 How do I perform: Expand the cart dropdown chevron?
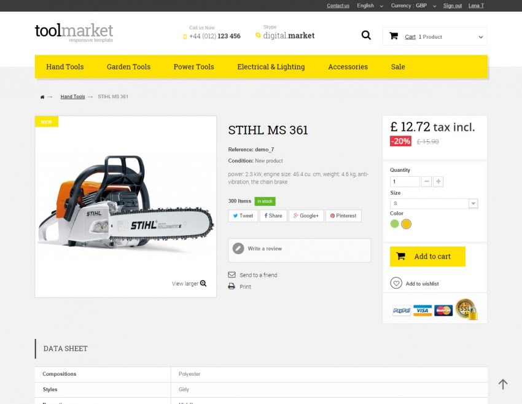[x=480, y=37]
